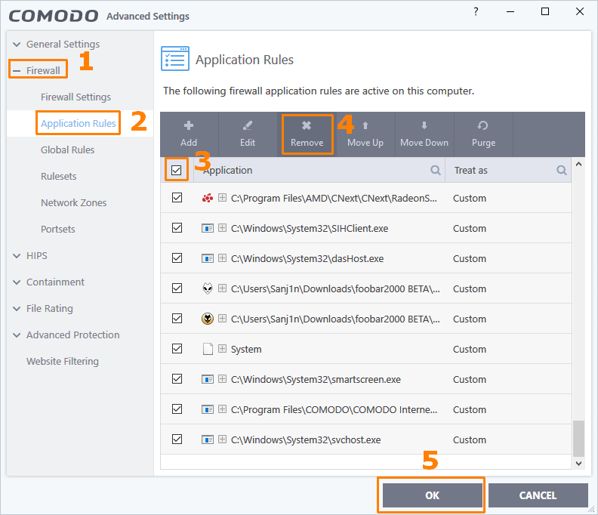Screen dimensions: 598x515
Task: Expand SIHClient.exe rule details
Action: (222, 228)
